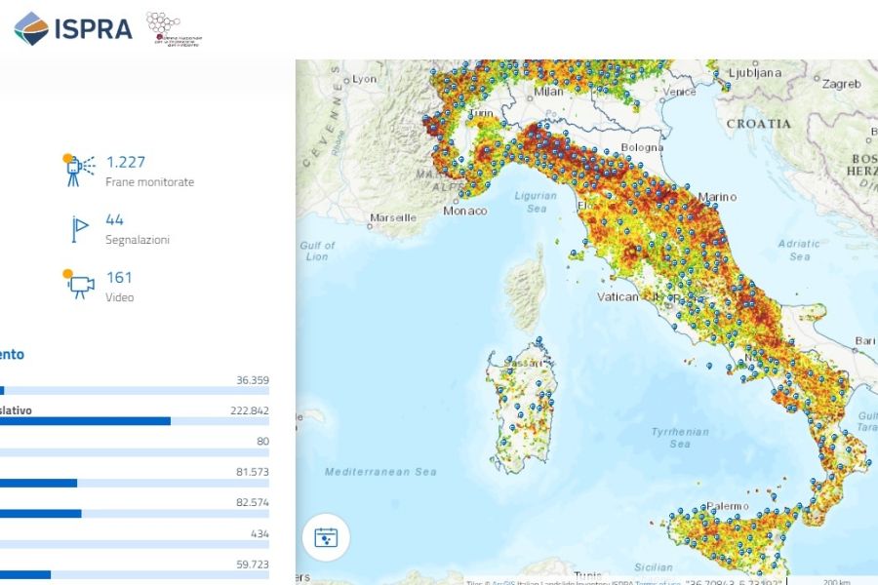
Task: Click the bar showing 82.574
Action: tap(40, 513)
